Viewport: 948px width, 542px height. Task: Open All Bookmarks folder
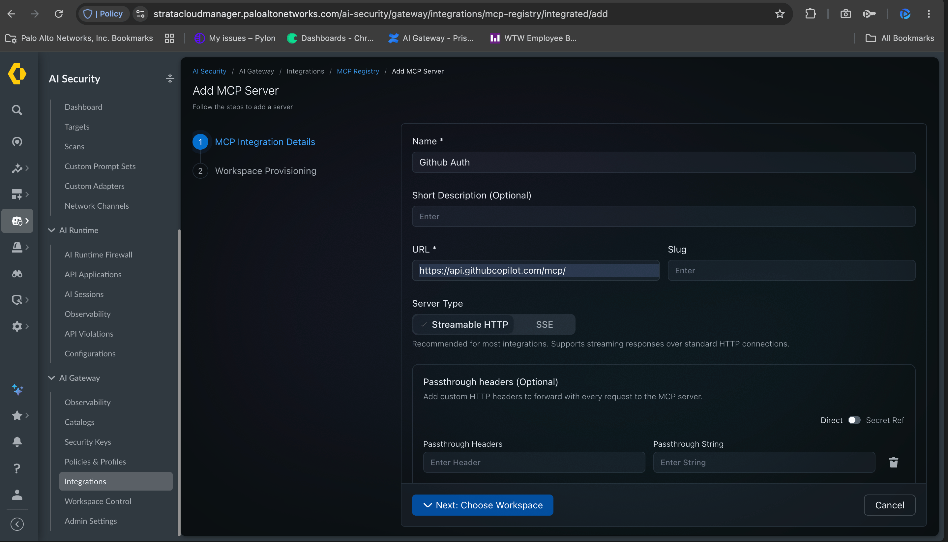(900, 38)
